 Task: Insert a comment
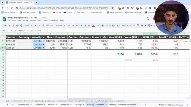pyautogui.click(x=138, y=26)
